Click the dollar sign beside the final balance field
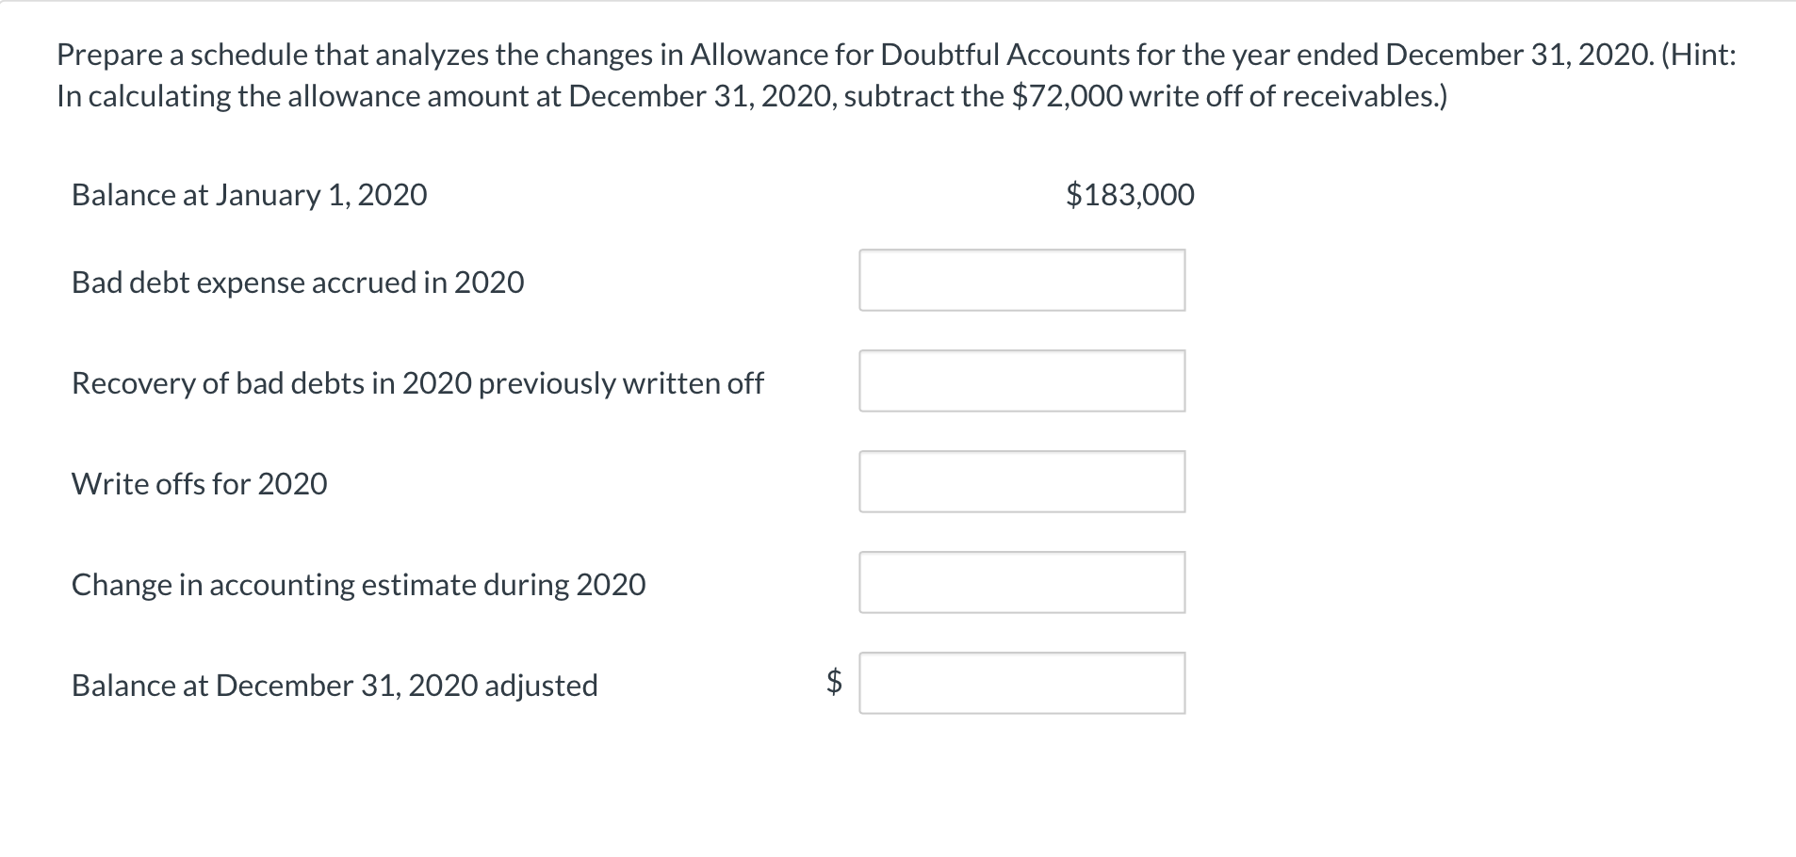The width and height of the screenshot is (1796, 857). click(x=834, y=681)
